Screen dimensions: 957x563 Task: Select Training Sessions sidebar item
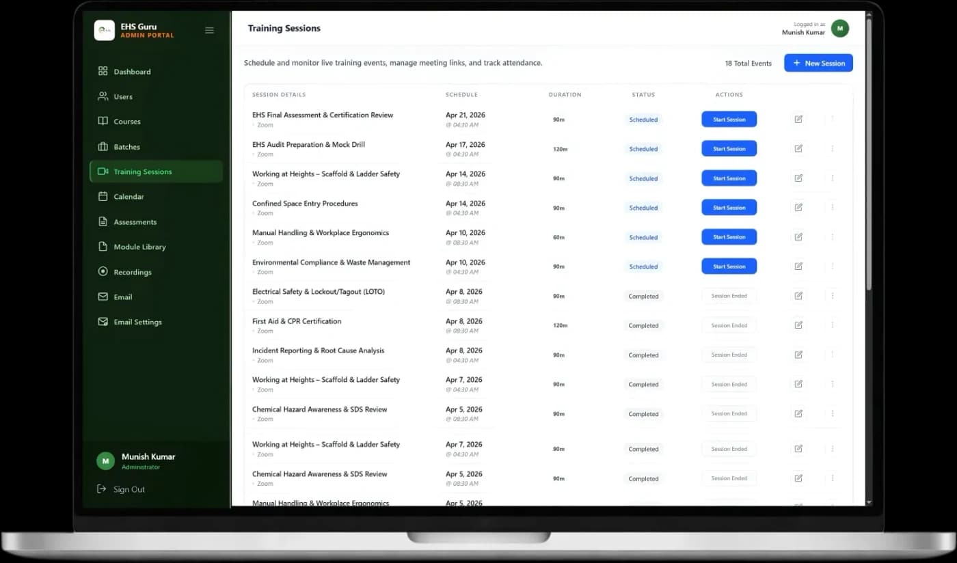(156, 171)
